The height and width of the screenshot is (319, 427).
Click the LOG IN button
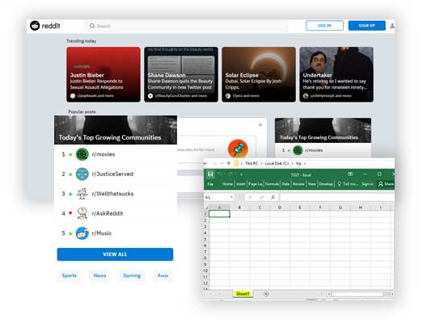(324, 26)
